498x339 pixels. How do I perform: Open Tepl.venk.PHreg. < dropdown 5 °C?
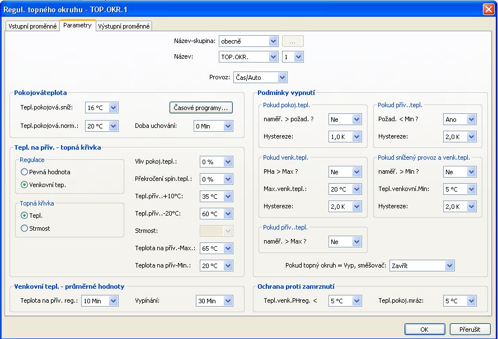click(x=345, y=301)
